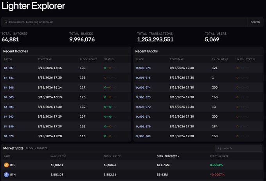The width and height of the screenshot is (266, 181).
Task: Click the total transactions value 1,253,293,551
Action: coord(155,39)
